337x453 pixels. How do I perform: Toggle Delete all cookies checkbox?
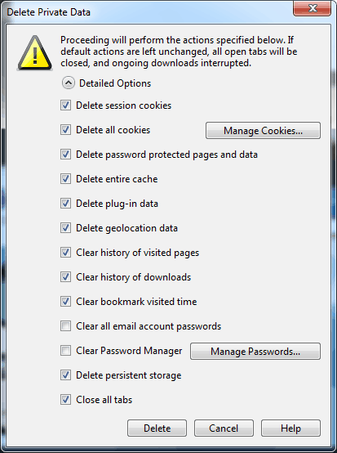(66, 130)
